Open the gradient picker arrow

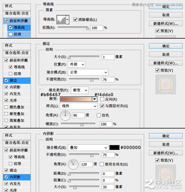click(x=95, y=99)
